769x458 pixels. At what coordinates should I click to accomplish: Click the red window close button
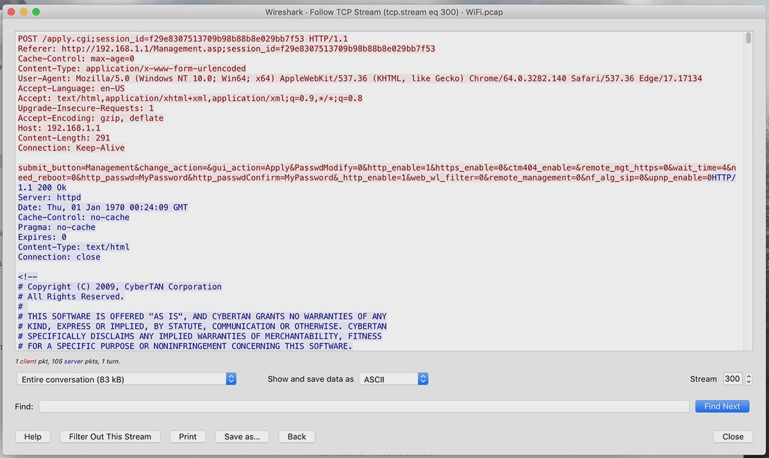[10, 12]
